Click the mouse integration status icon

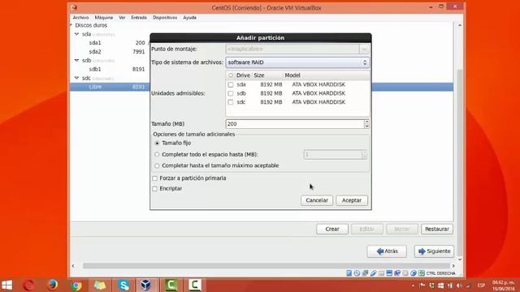[x=414, y=273]
